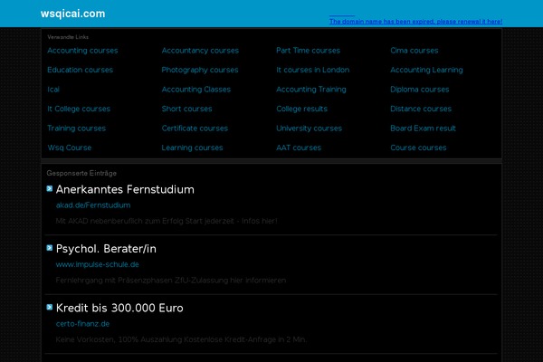Open the AAT courses link
543x362 pixels.
coord(299,148)
